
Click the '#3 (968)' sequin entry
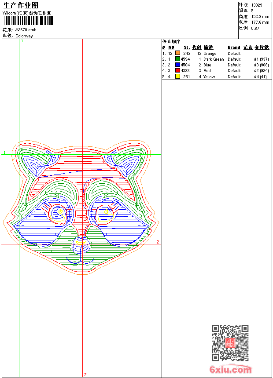pos(262,65)
